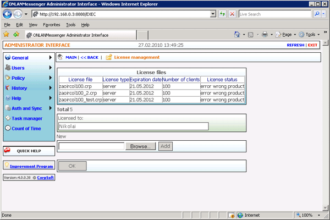The image size is (330, 220).
Task: Expand the Policy submenu arrow
Action: click(50, 78)
